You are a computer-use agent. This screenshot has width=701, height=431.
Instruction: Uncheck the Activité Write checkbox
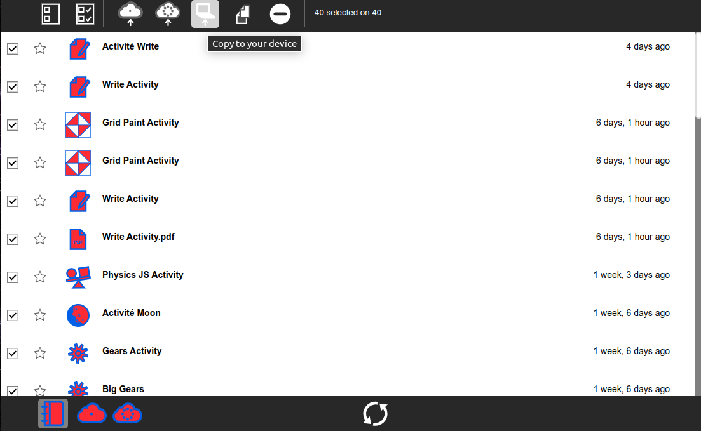click(x=13, y=49)
